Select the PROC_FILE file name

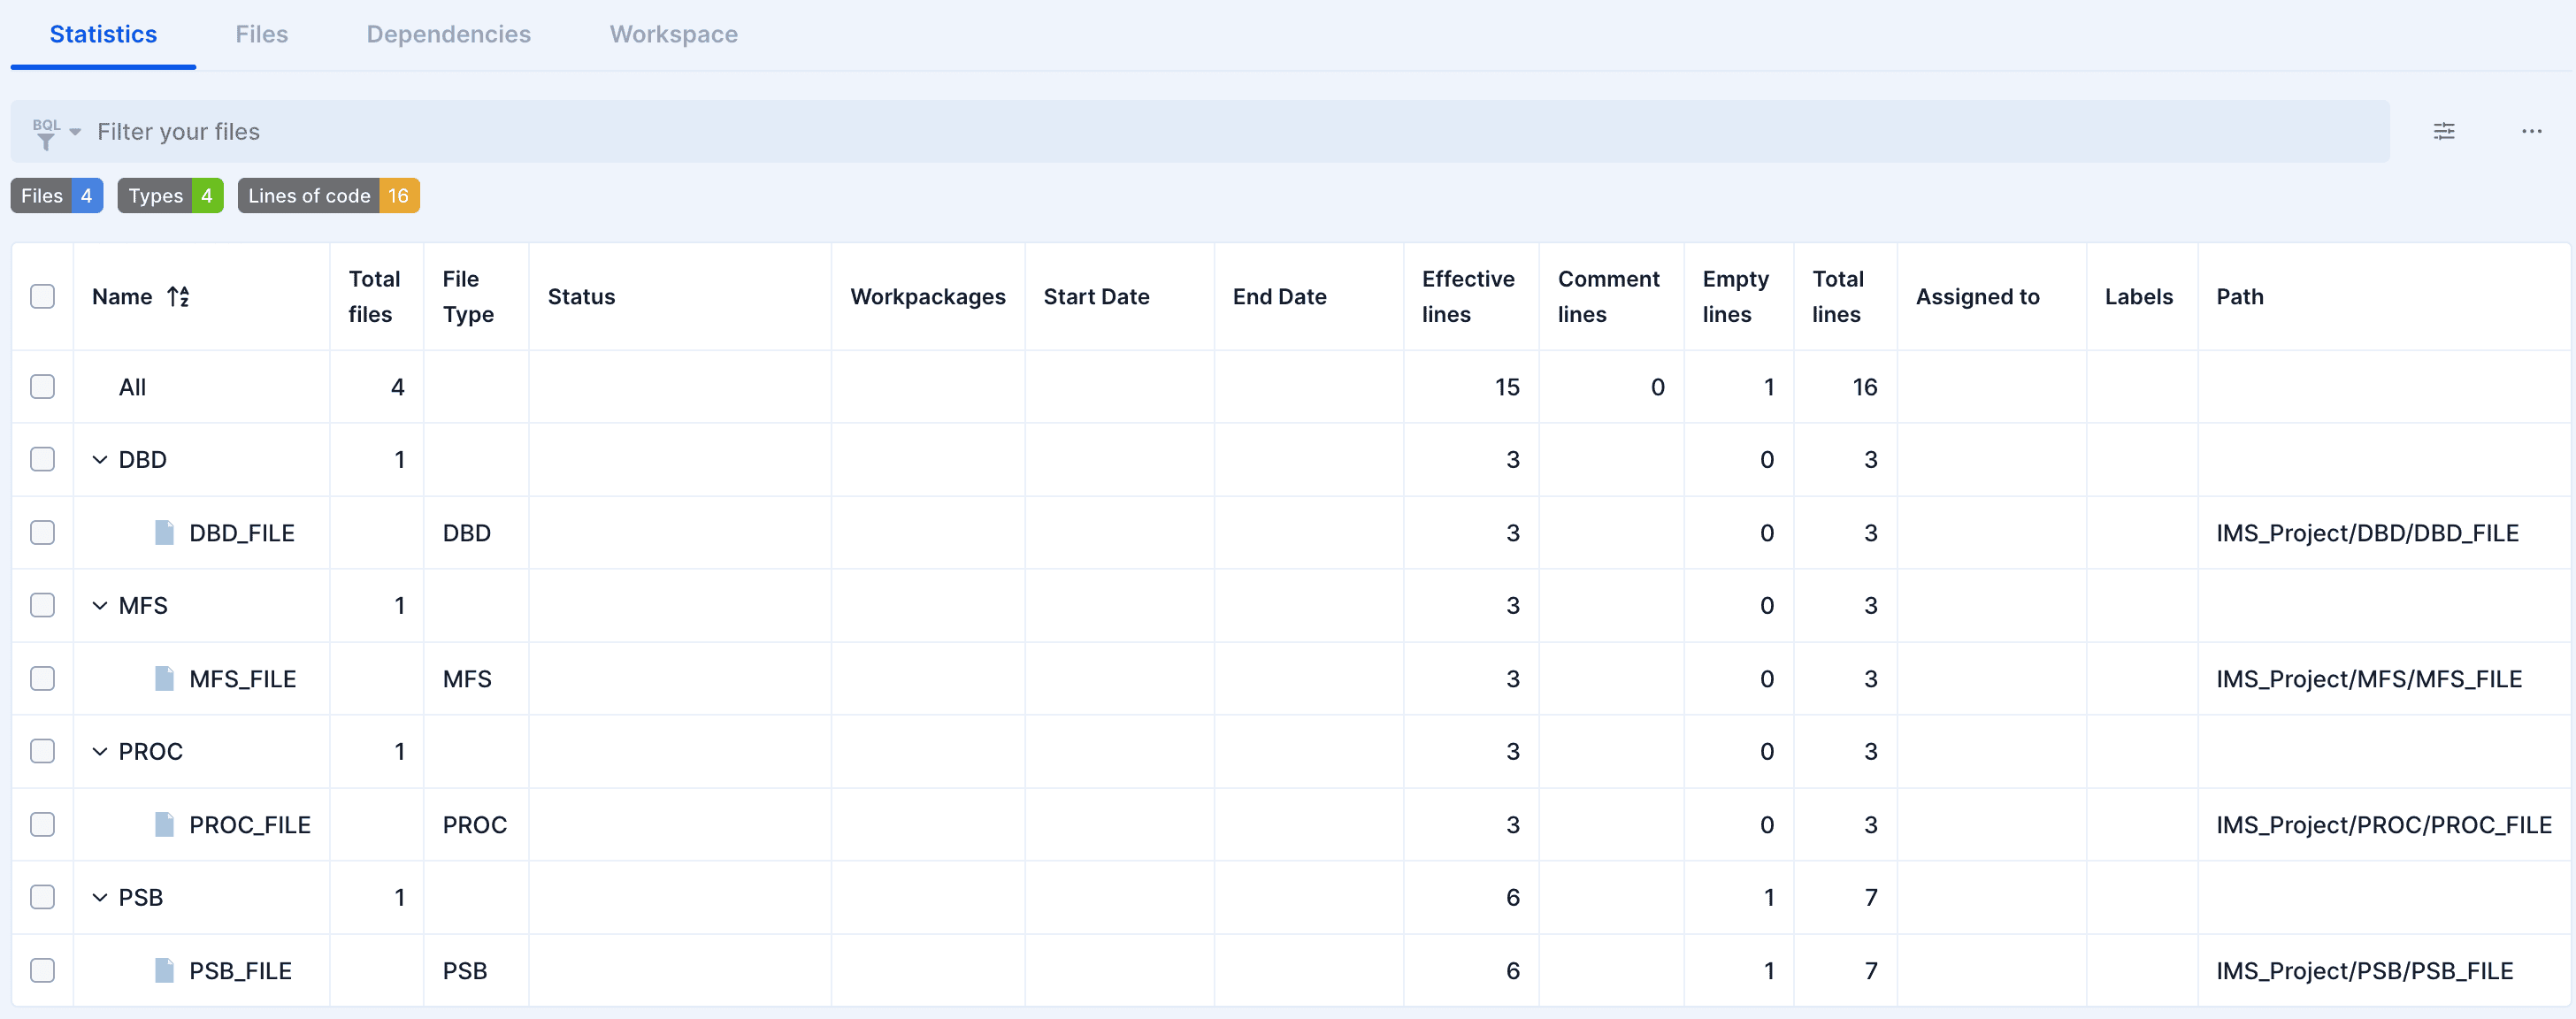(250, 825)
